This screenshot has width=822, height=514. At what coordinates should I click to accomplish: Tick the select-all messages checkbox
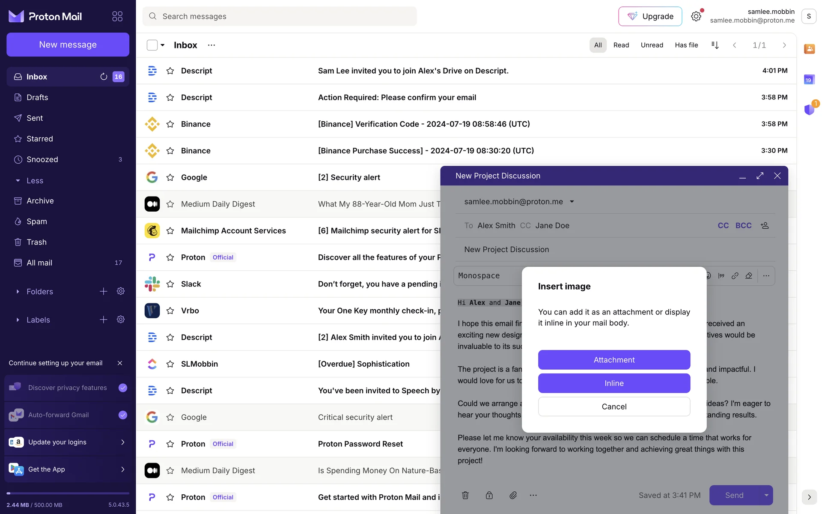coord(152,45)
